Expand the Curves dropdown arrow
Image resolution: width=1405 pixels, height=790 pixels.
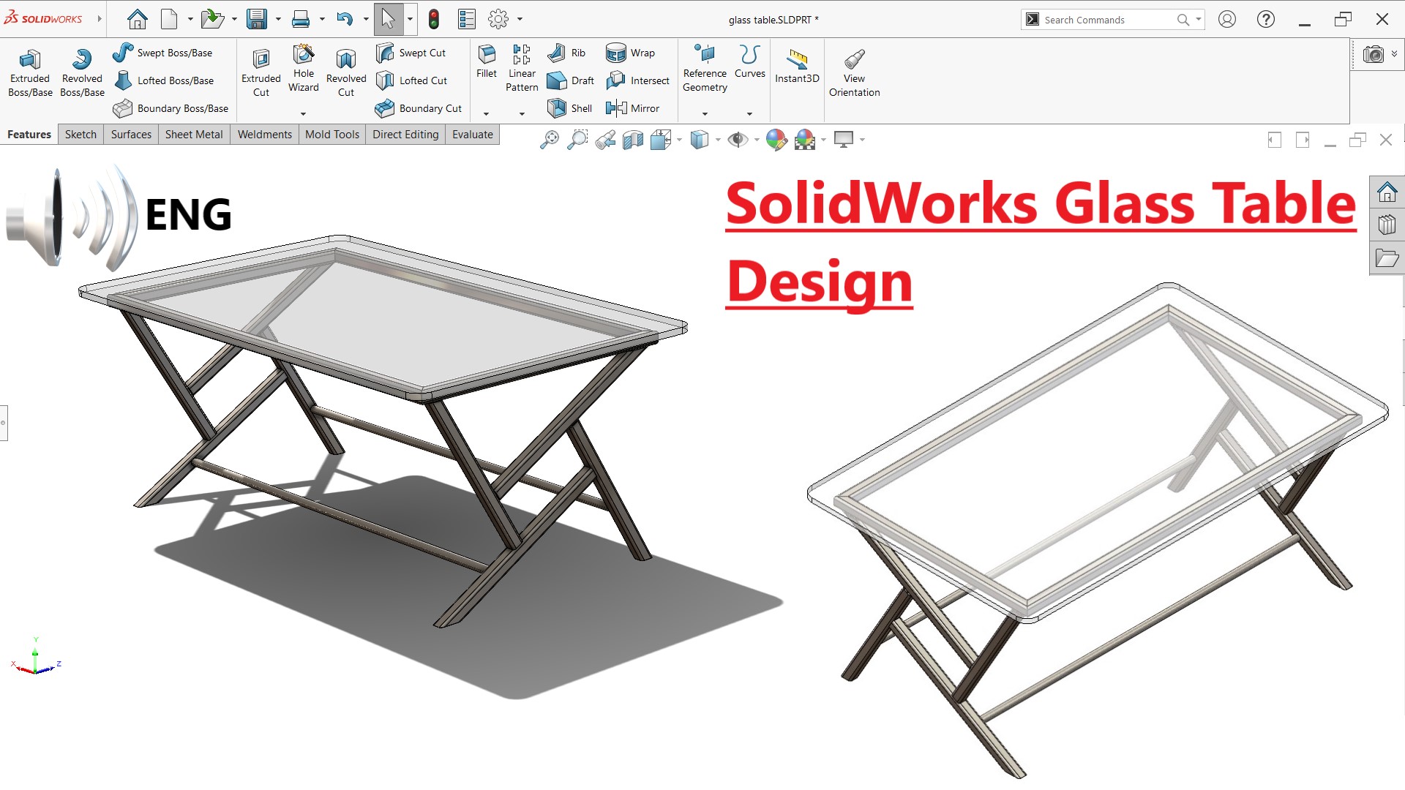click(x=749, y=114)
